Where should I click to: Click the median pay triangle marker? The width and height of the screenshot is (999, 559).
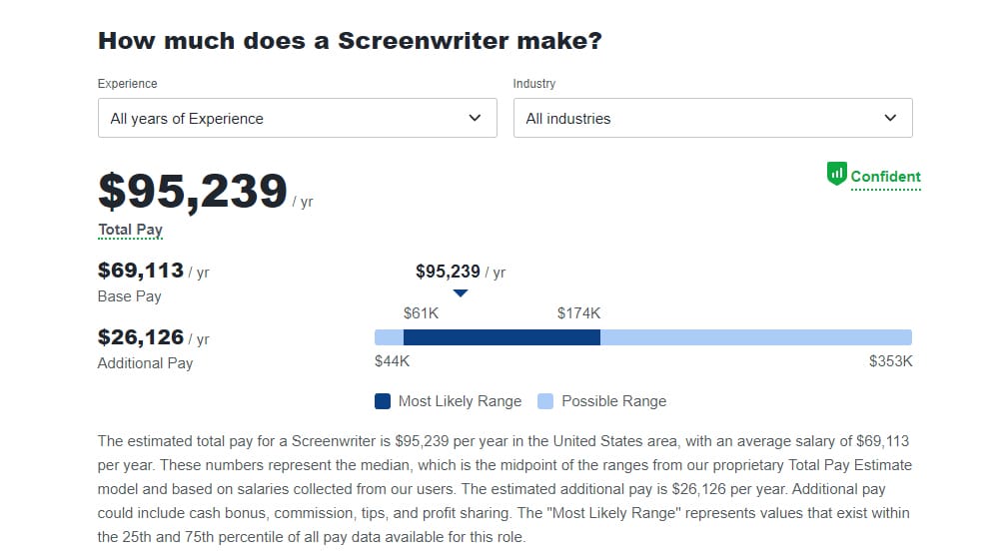461,293
